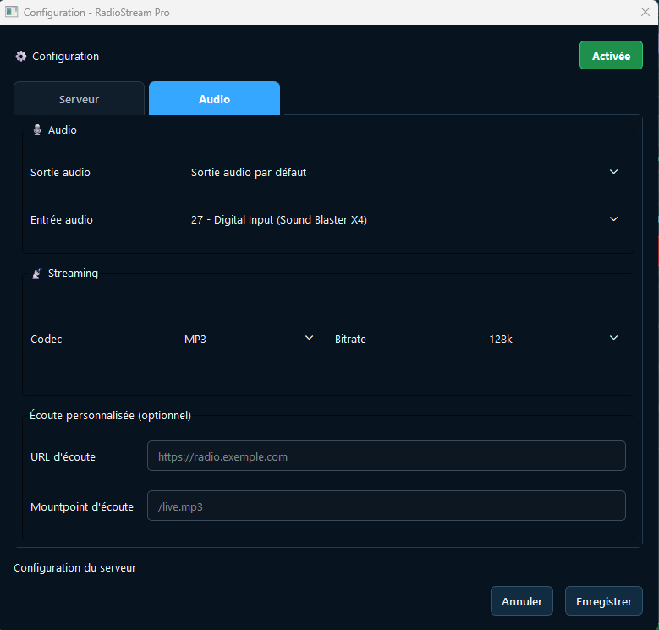The height and width of the screenshot is (630, 659).
Task: Click the Sortie audio label
Action: tap(60, 173)
